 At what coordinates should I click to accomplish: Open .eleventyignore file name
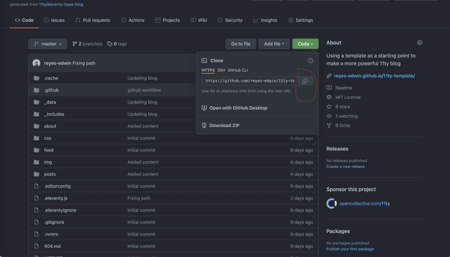(x=60, y=210)
